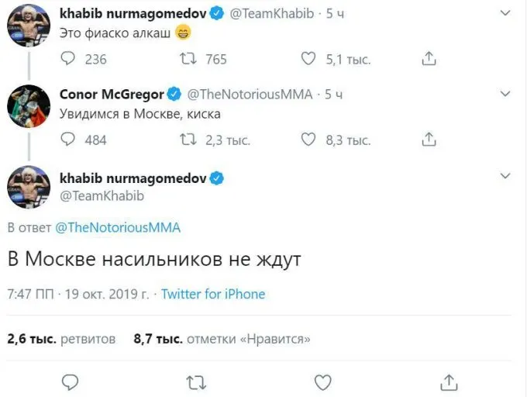Open the chevron menu on the main tweet
Screen dimensions: 527x397
[505, 178]
